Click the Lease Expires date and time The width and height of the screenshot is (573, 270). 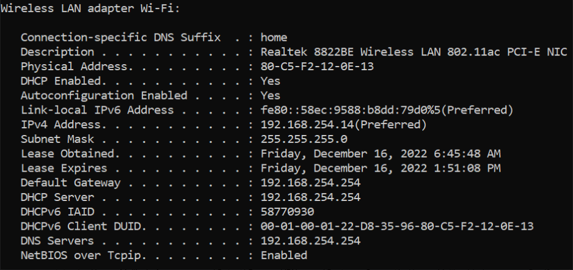tap(381, 169)
